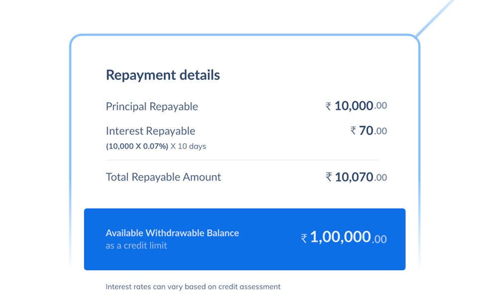Click the blue Available Withdrawable Balance banner
Image resolution: width=485 pixels, height=303 pixels.
coord(245,239)
